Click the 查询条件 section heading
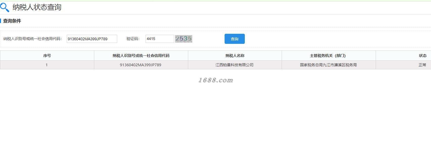 point(12,21)
